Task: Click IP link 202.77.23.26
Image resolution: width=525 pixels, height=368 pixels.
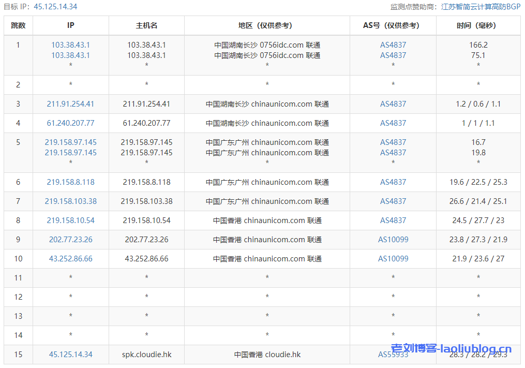Action: (x=70, y=240)
